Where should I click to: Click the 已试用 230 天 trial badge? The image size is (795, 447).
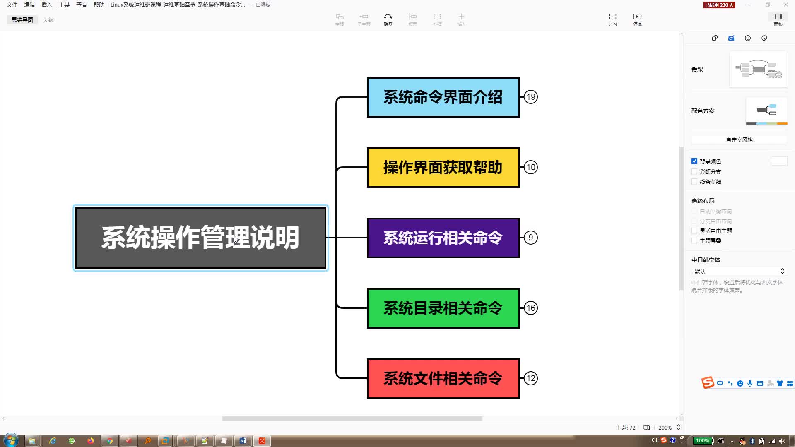[720, 5]
